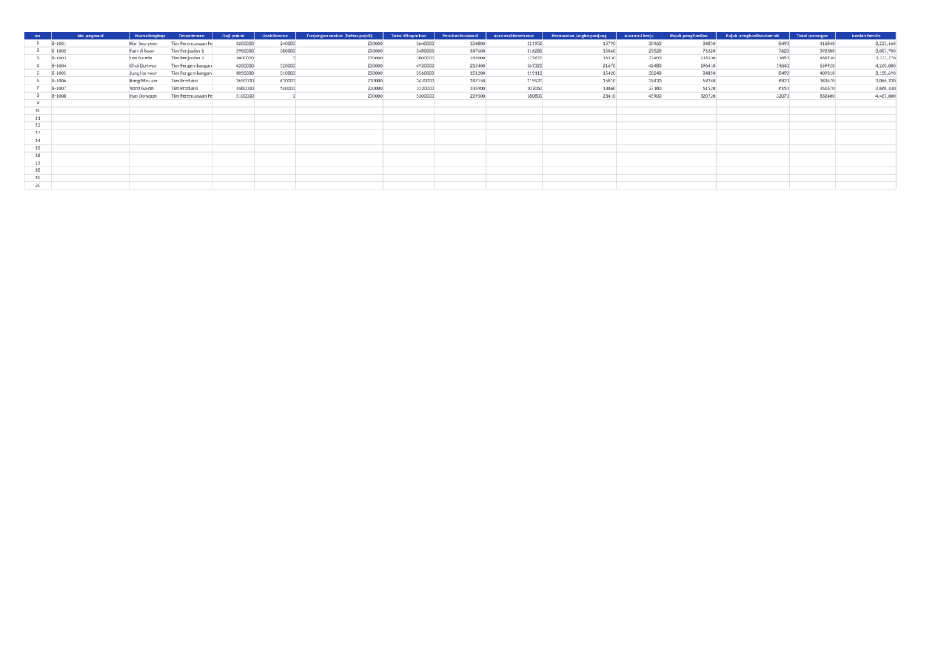Screen dimensions: 935x661
Task: Select the 'No. pegawai' column header
Action: tap(90, 36)
